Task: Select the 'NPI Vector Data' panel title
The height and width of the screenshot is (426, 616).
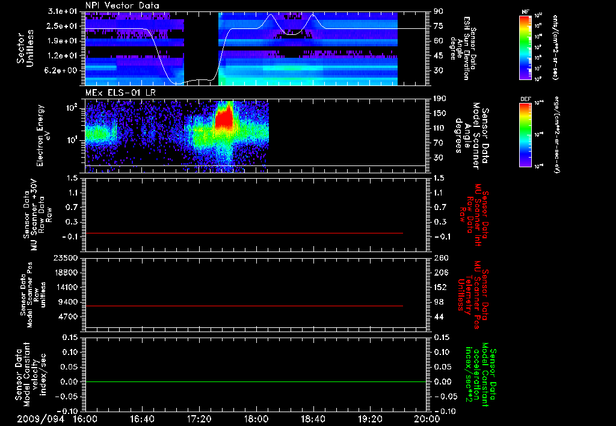Action: (122, 5)
